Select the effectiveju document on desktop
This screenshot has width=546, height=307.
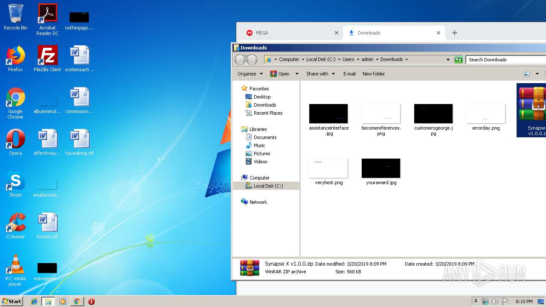point(47,142)
